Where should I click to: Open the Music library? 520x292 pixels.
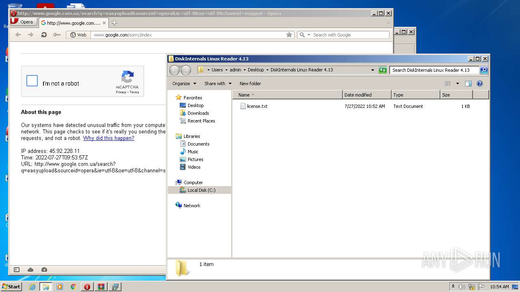click(189, 152)
